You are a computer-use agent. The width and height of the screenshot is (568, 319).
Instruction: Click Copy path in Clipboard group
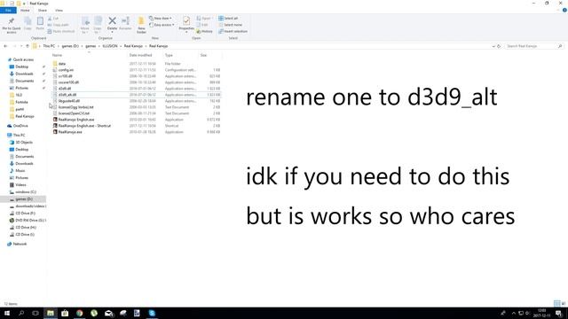tap(59, 25)
